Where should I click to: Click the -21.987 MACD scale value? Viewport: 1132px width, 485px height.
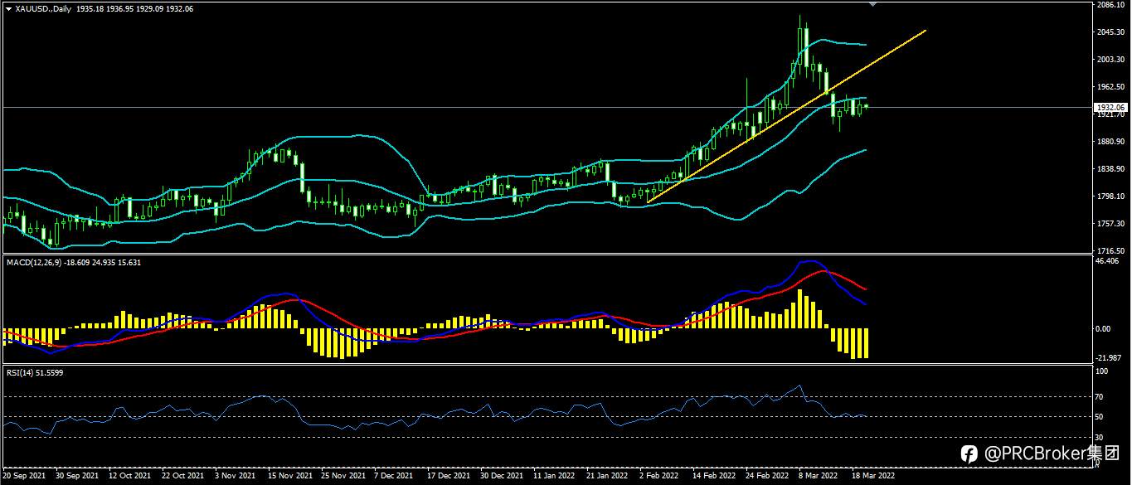tap(1109, 358)
